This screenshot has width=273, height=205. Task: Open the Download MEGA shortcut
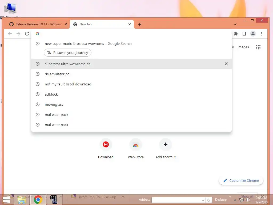tap(106, 149)
